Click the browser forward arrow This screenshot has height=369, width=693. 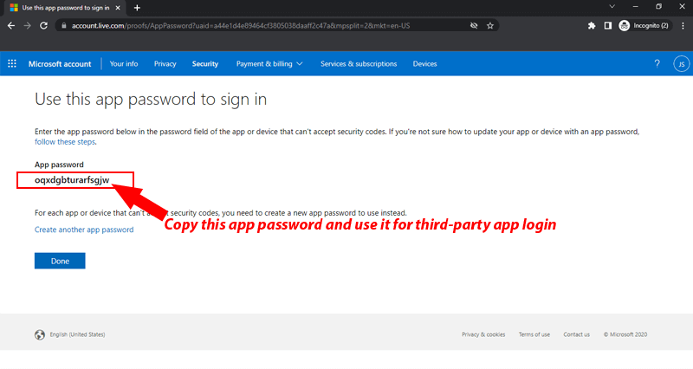click(28, 26)
